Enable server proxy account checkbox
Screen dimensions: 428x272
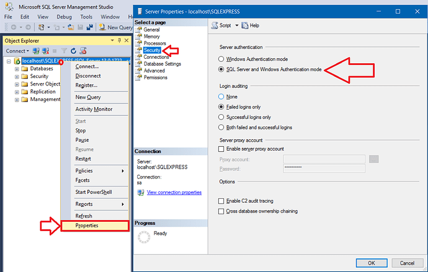[223, 149]
